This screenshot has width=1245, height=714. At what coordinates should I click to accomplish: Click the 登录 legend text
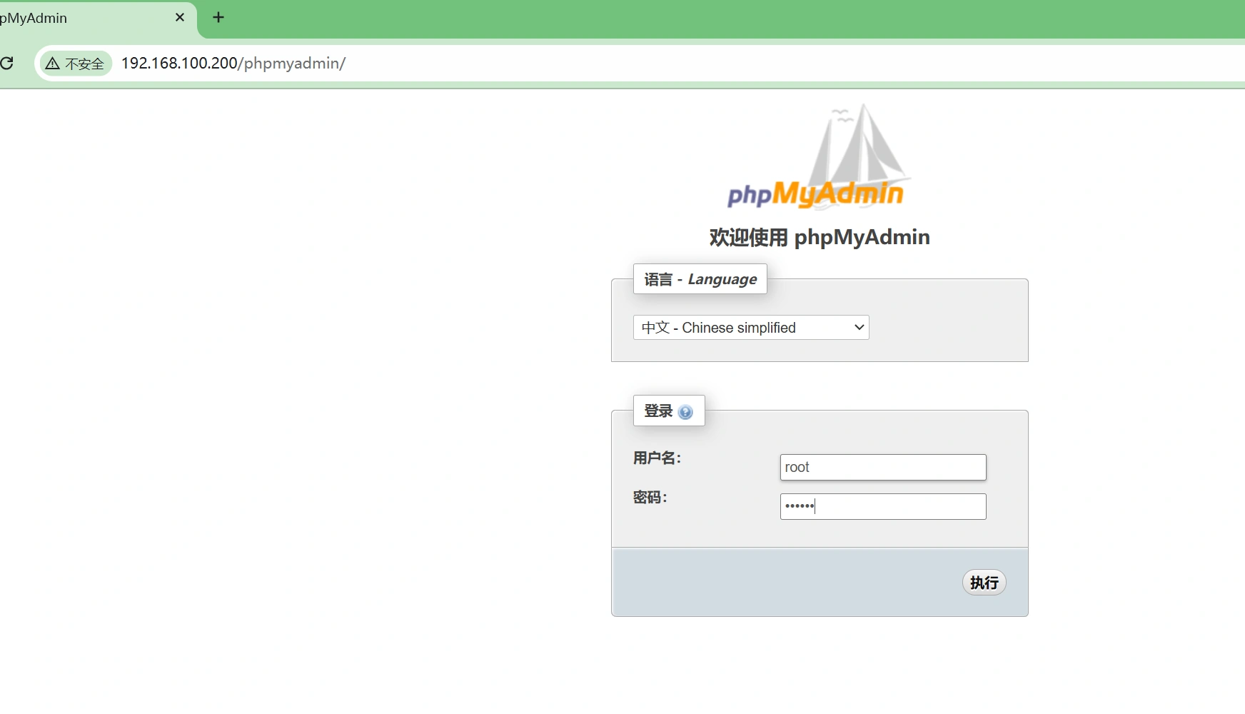(657, 411)
